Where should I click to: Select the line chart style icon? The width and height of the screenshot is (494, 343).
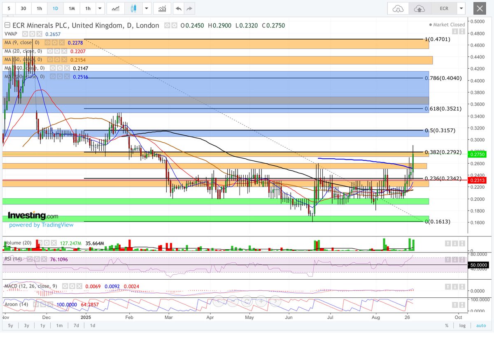coord(116,8)
